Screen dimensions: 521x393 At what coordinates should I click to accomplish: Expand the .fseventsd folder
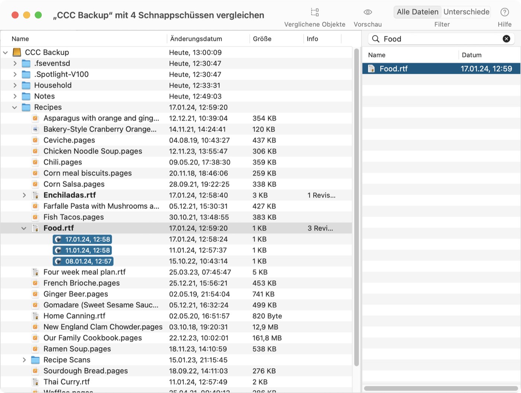[15, 63]
